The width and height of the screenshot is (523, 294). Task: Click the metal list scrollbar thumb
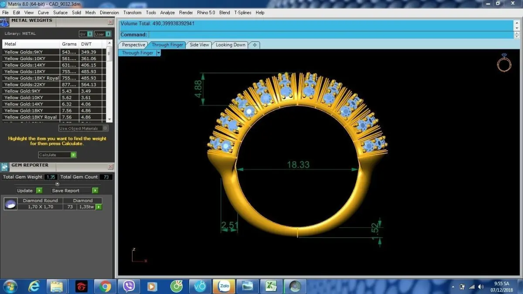tap(109, 54)
